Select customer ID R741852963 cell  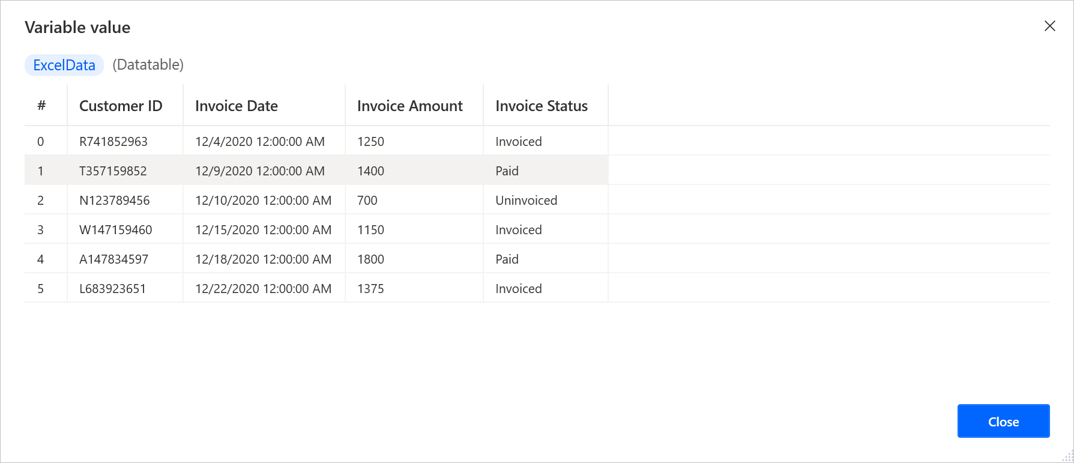pyautogui.click(x=113, y=142)
